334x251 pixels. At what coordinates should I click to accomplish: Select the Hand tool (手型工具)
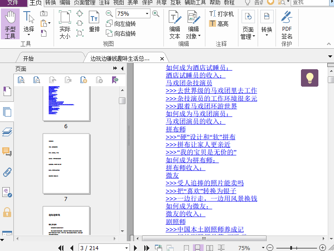(10, 24)
